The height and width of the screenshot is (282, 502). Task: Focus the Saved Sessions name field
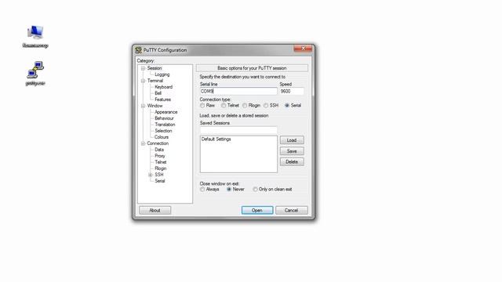point(238,130)
